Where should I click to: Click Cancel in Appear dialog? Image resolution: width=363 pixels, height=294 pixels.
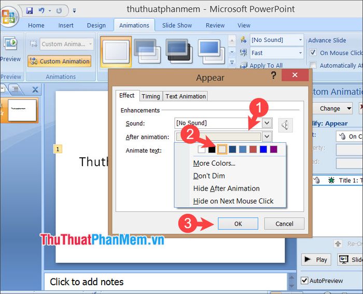(x=284, y=224)
